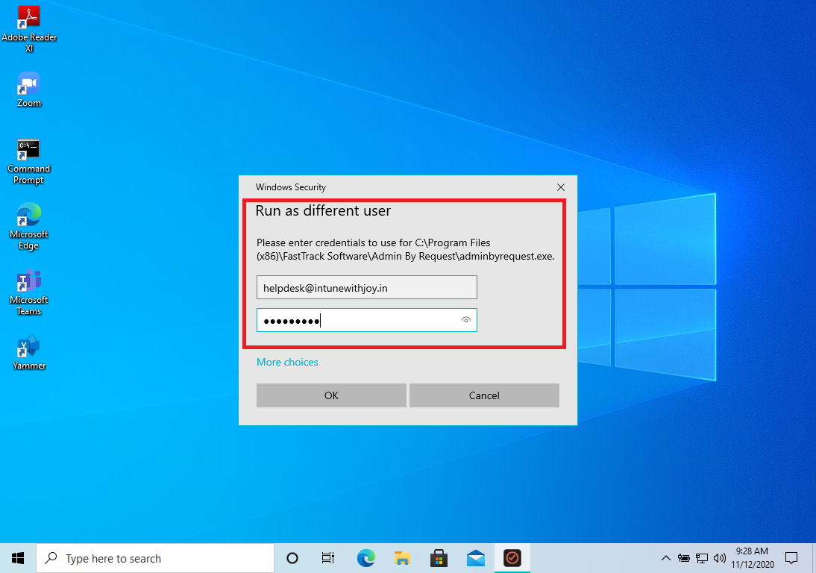Open File Explorer from the taskbar
This screenshot has height=573, width=816.
(402, 558)
